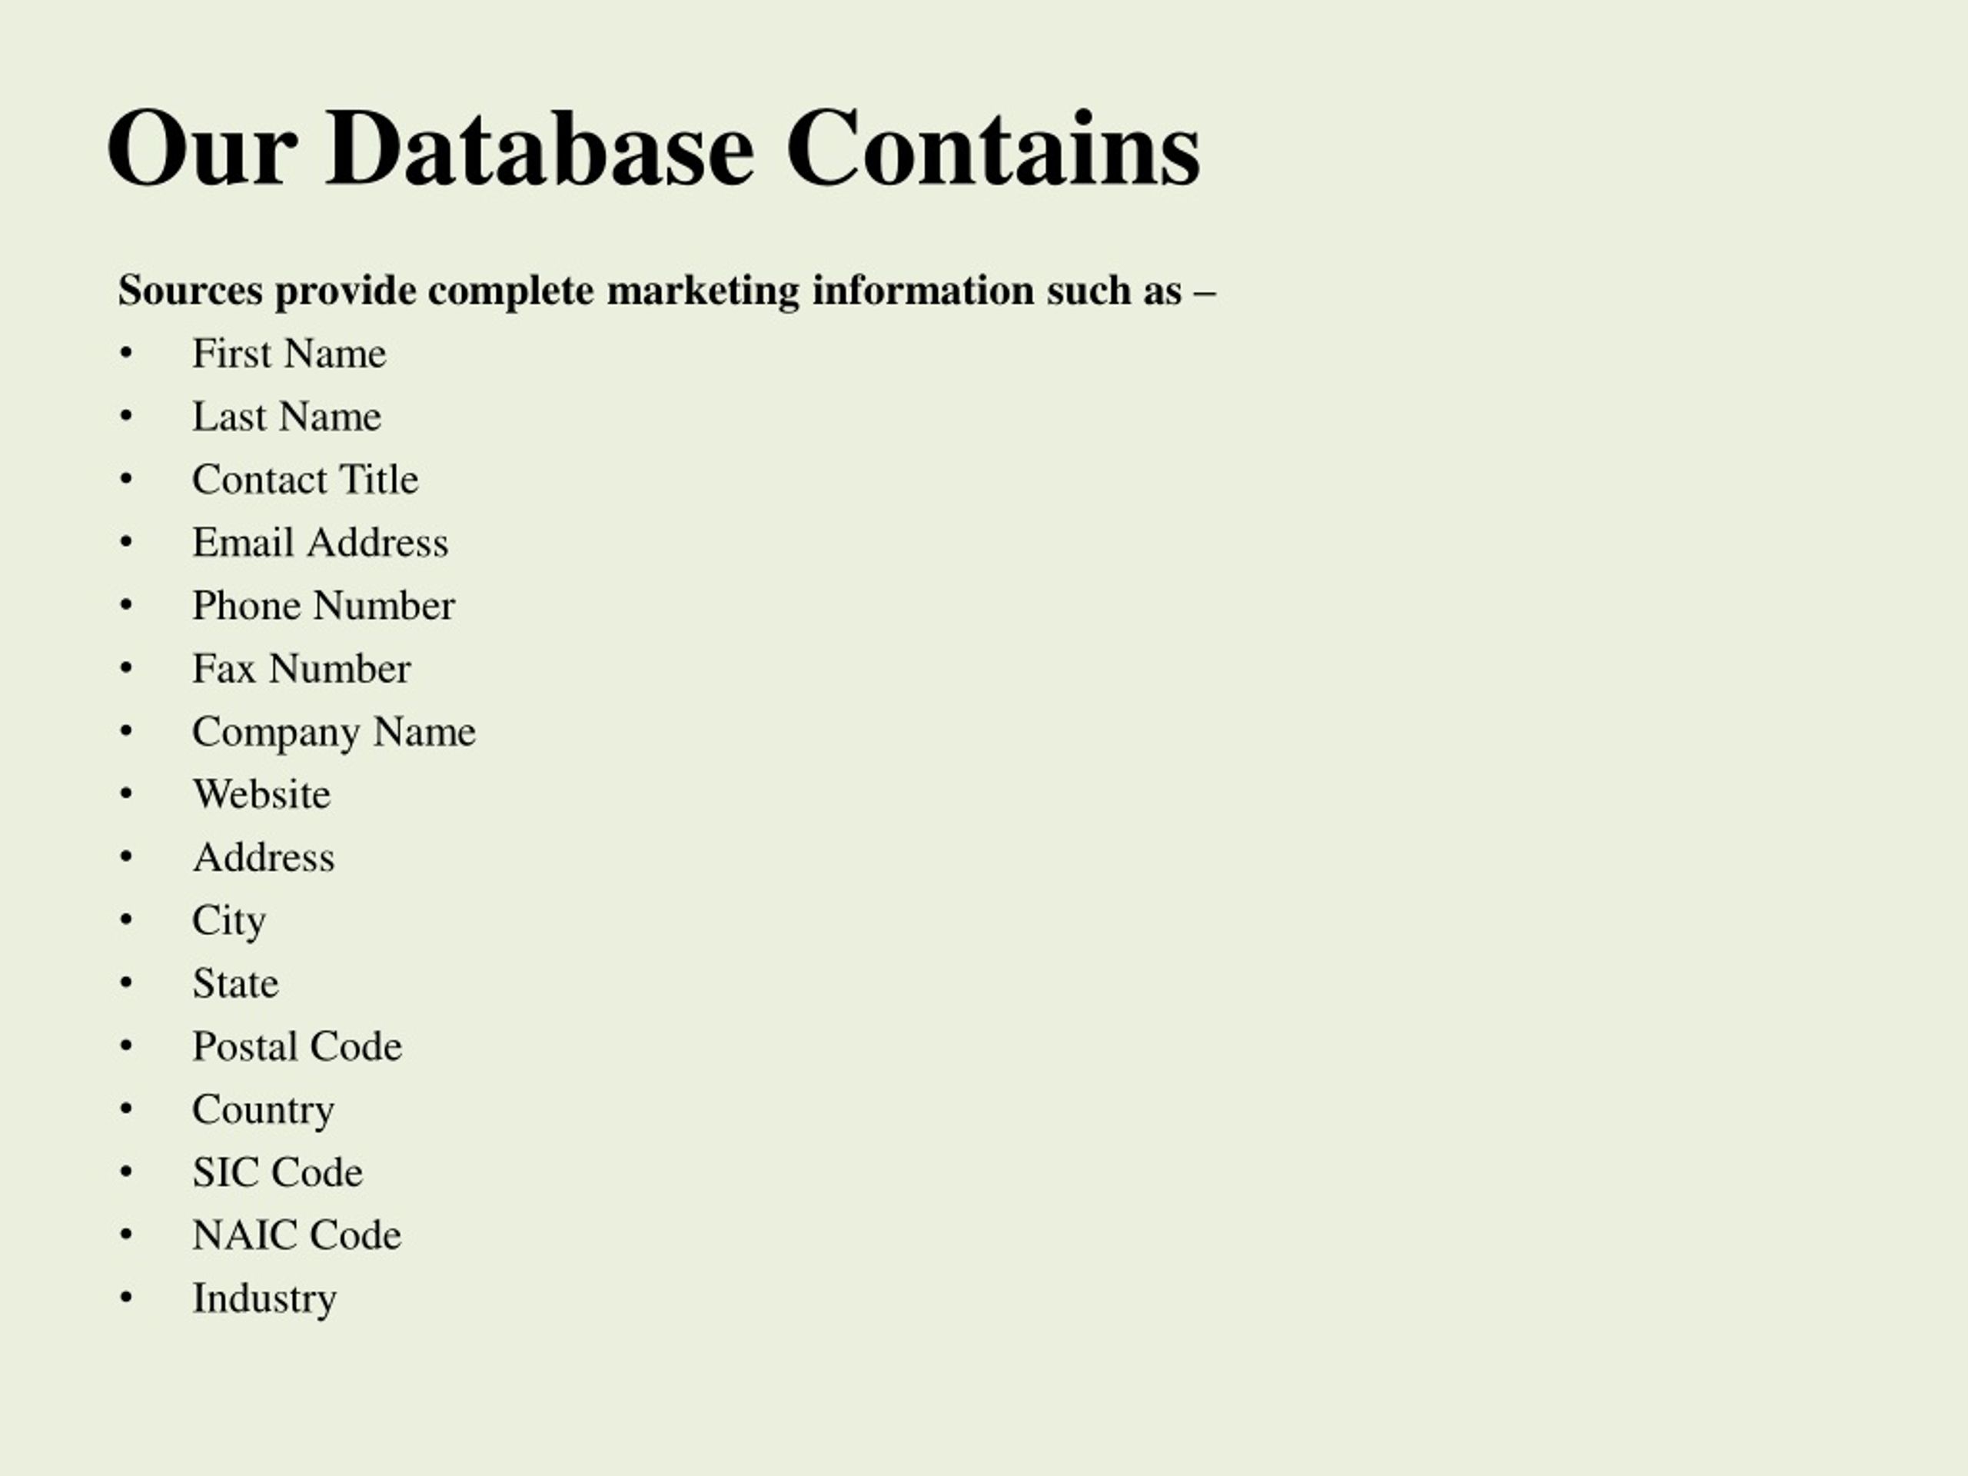Click the 'Fax Number' entry
Viewport: 1968px width, 1476px height.
point(301,669)
